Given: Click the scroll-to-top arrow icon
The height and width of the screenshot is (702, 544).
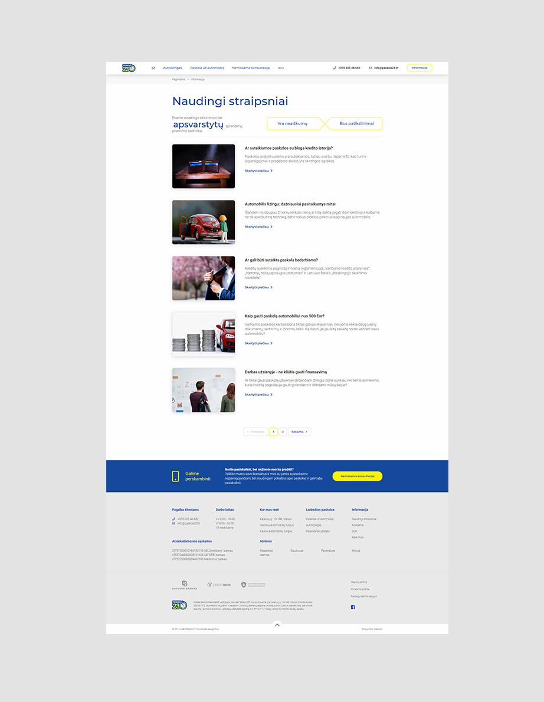Looking at the screenshot, I should pos(277,625).
